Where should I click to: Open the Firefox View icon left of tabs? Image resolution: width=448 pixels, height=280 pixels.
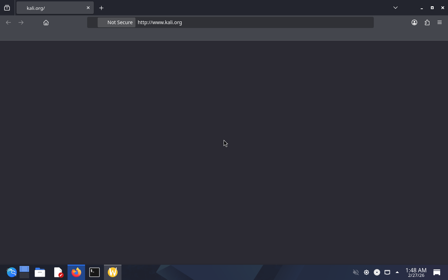pos(7,8)
